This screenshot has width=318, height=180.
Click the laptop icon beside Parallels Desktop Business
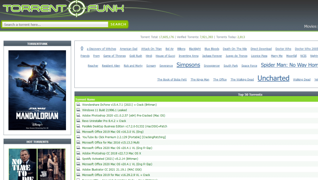coord(78,126)
